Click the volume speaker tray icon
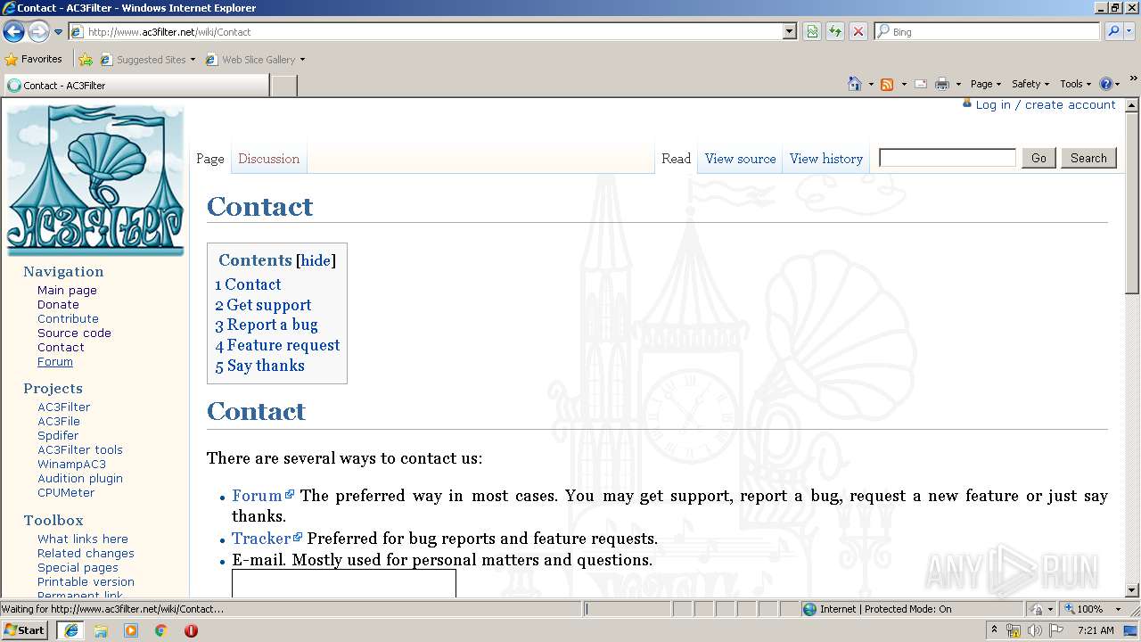This screenshot has height=642, width=1141. tap(1034, 630)
